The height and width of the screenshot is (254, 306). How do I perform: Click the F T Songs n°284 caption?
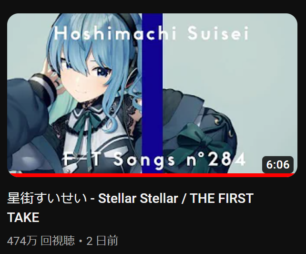tap(153, 159)
